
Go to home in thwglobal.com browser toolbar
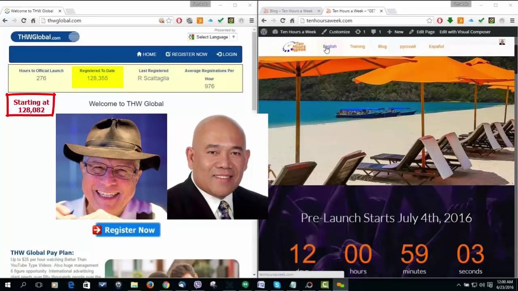(34, 21)
